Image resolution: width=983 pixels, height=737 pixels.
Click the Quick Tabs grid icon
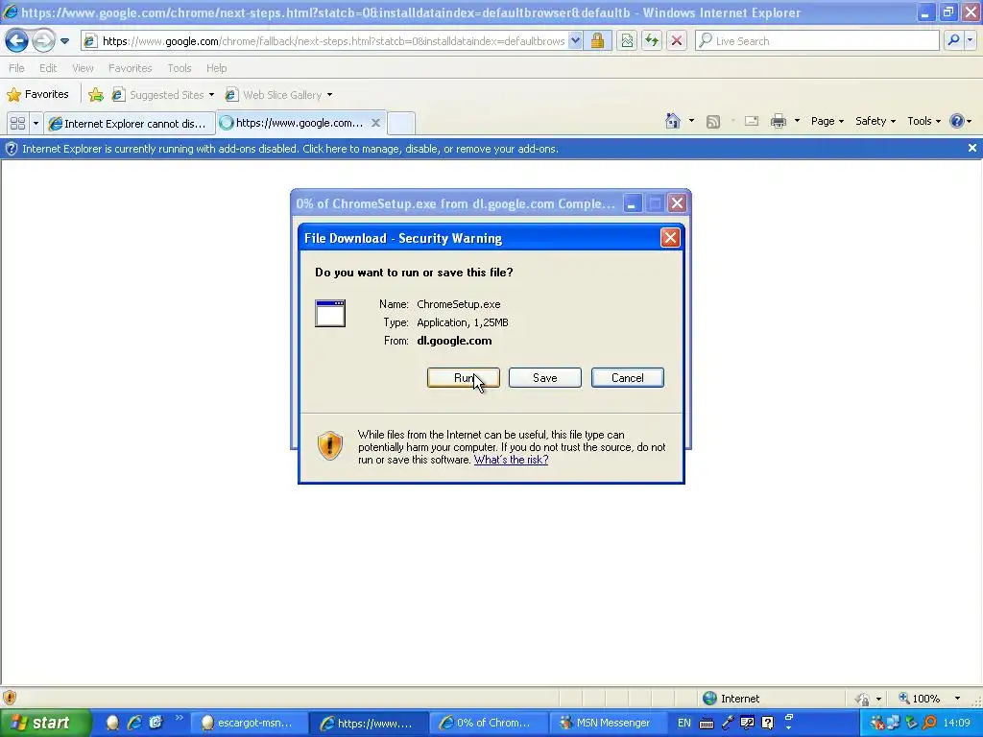tap(17, 123)
